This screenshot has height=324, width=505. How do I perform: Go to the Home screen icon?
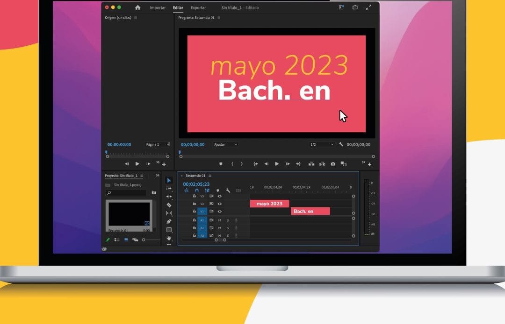[138, 7]
